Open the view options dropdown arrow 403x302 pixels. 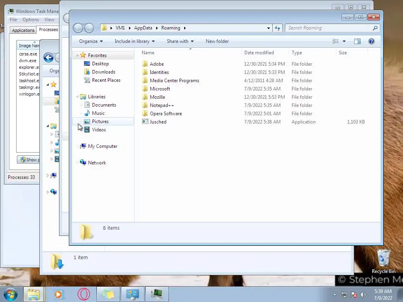point(344,41)
